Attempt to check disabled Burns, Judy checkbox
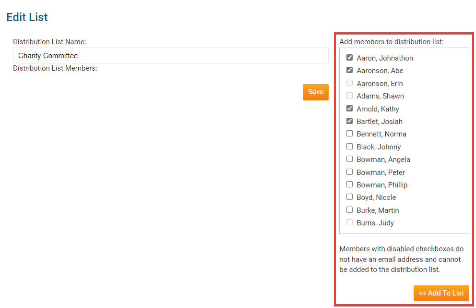The width and height of the screenshot is (476, 308). point(350,222)
